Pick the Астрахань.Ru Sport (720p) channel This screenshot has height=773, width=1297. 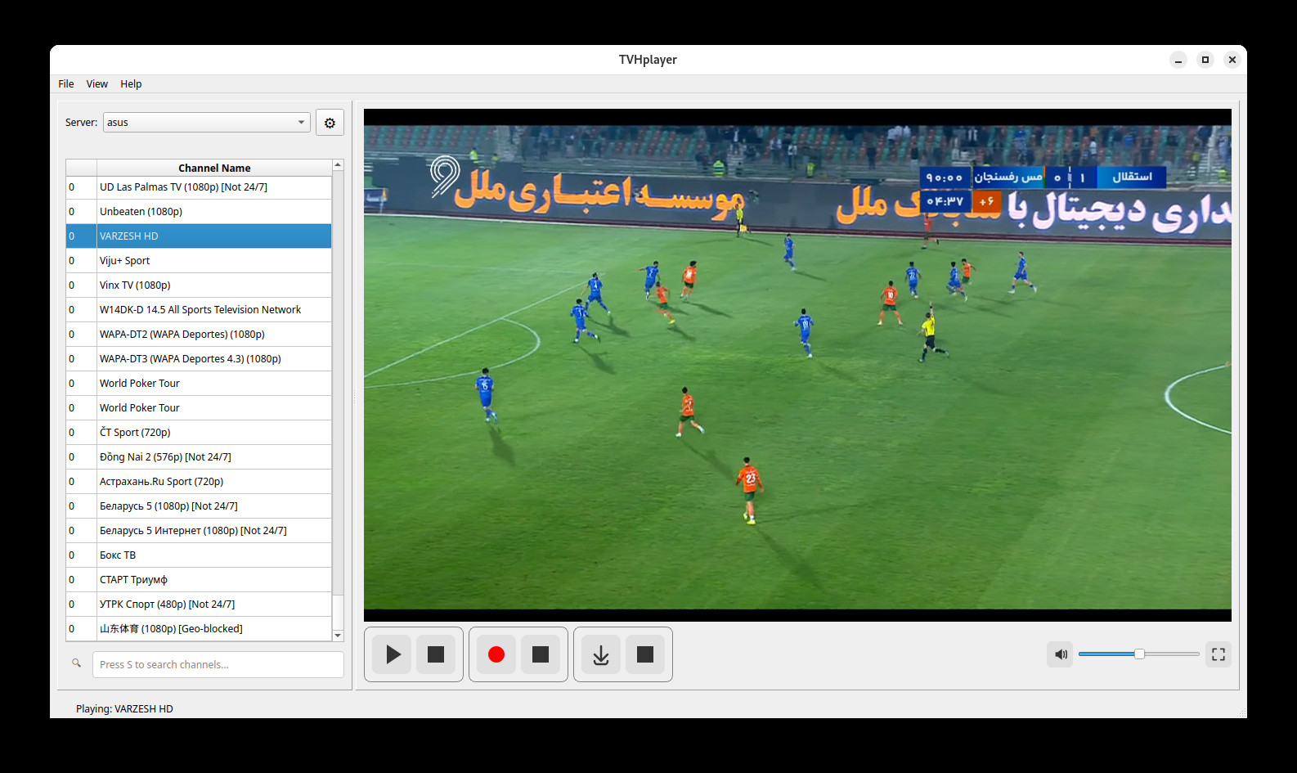[x=199, y=482]
